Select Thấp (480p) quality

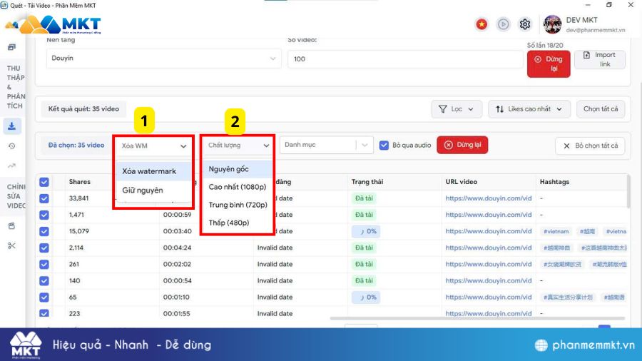click(238, 223)
